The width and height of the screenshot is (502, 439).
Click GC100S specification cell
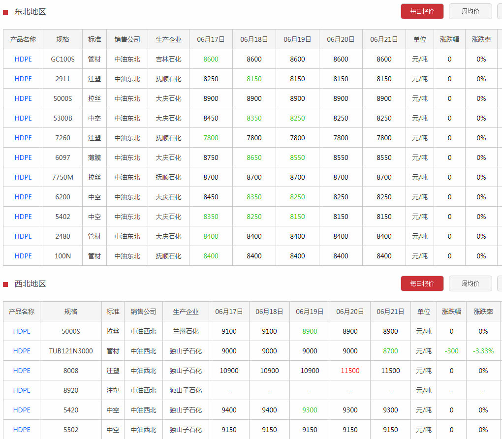click(x=63, y=59)
